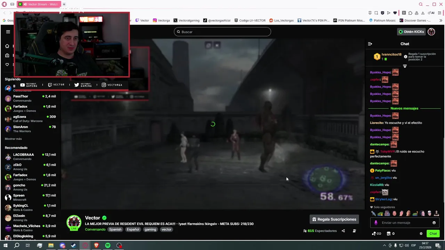Select the gaming stream tag
This screenshot has height=250, width=445.
[x=150, y=230]
